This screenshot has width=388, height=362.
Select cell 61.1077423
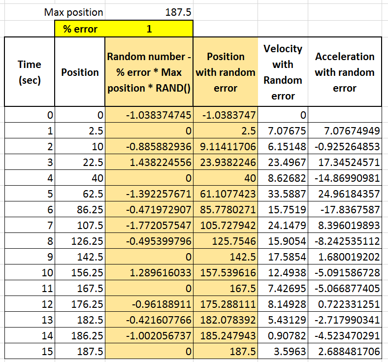(x=226, y=194)
